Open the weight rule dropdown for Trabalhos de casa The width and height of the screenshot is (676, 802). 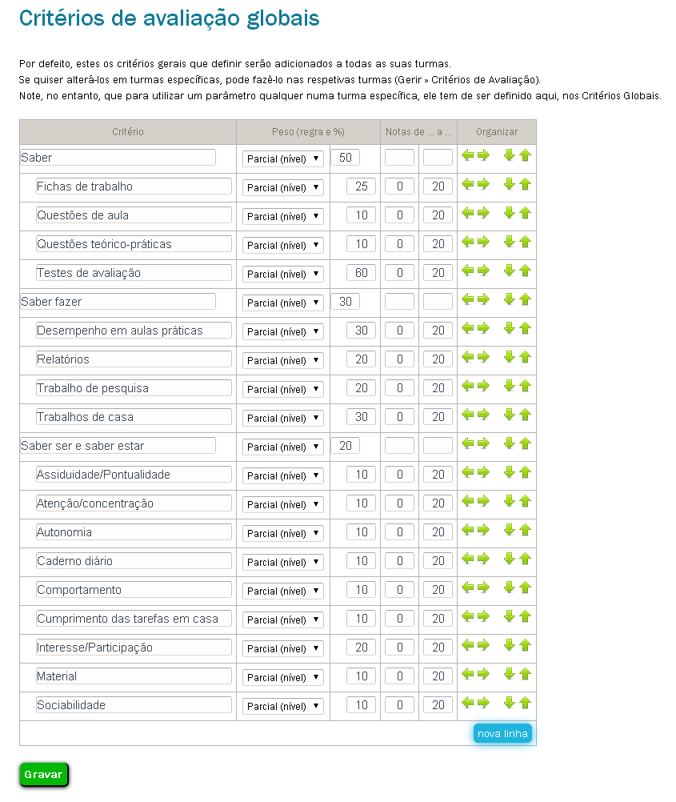(283, 418)
